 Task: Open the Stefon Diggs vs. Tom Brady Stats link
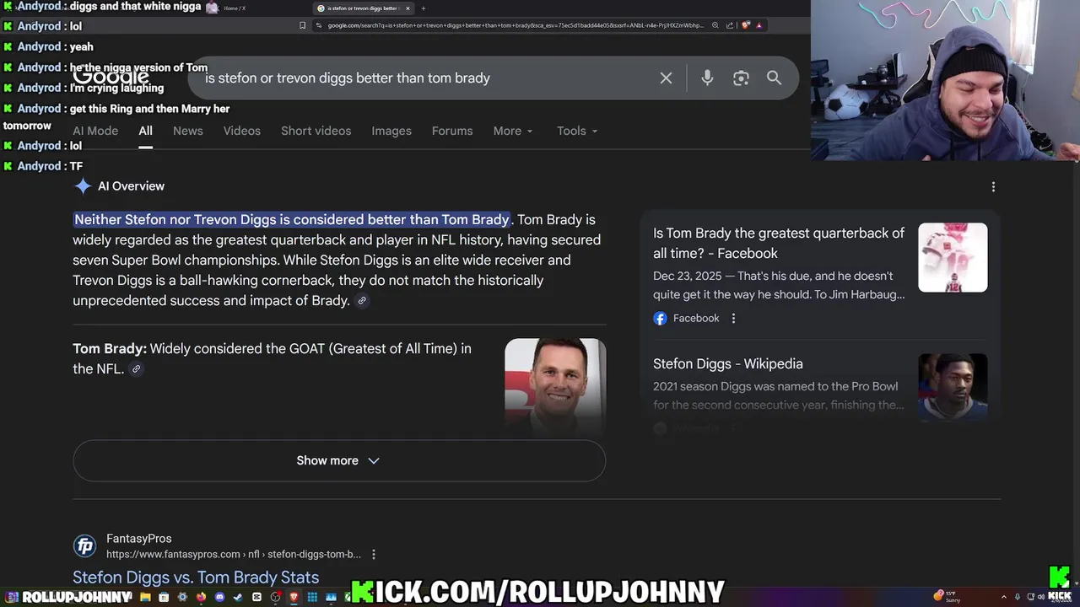click(196, 577)
